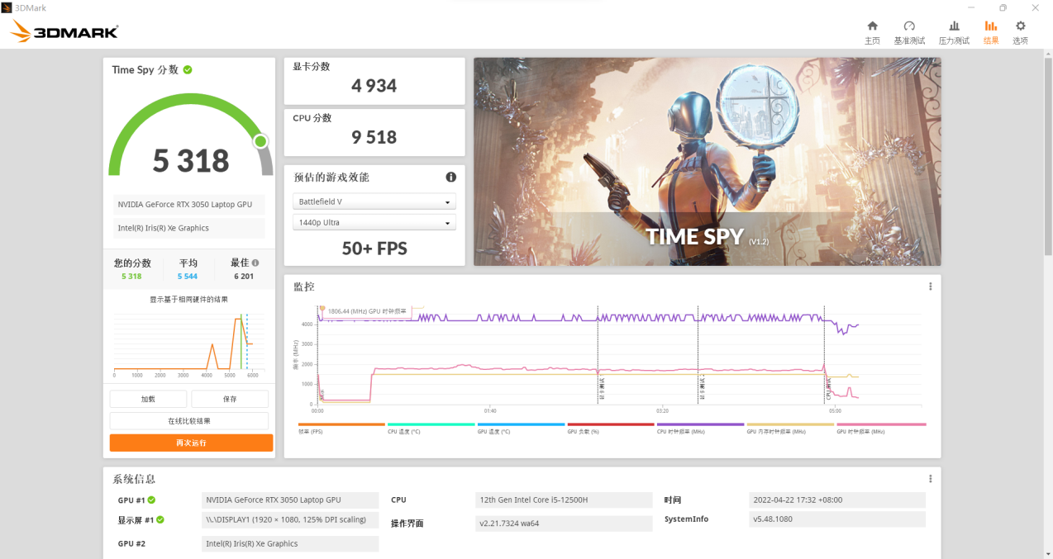Click the 保存 (Save) button
This screenshot has width=1053, height=559.
tap(230, 399)
